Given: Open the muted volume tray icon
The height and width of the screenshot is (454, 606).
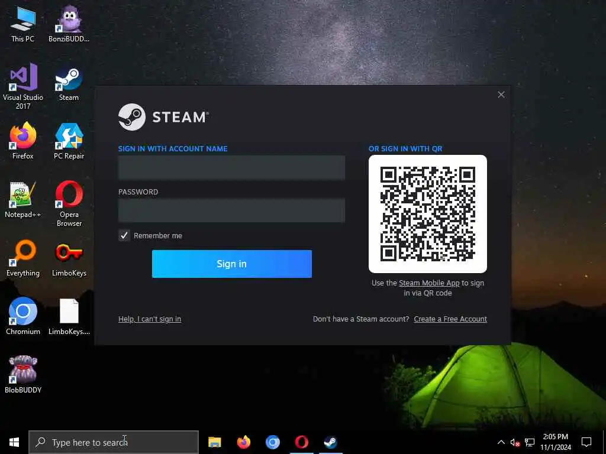Looking at the screenshot, I should pyautogui.click(x=515, y=442).
